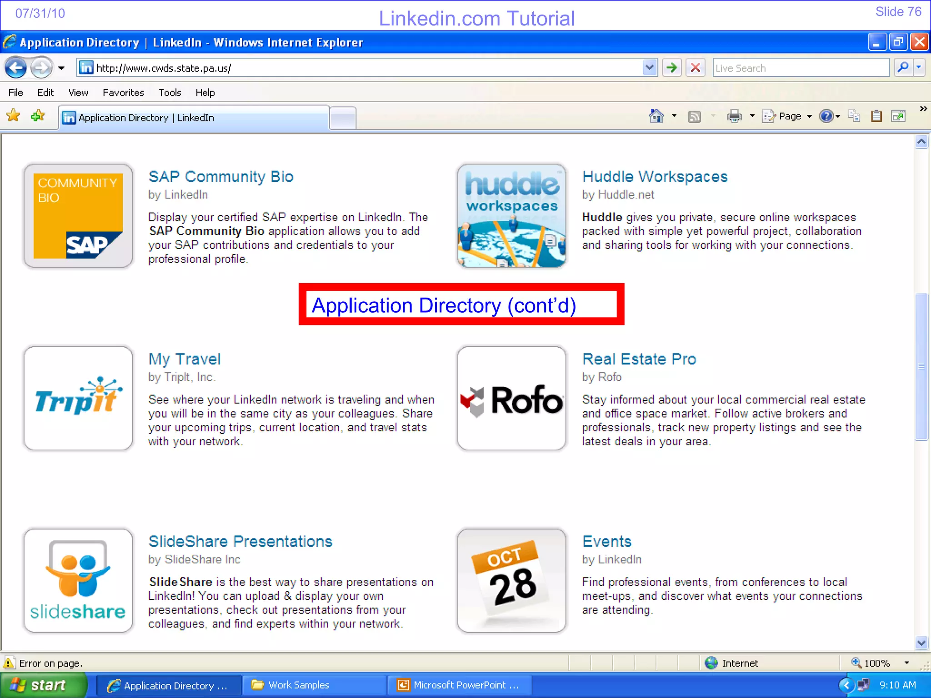The image size is (931, 698).
Task: Select the Application Directory | LinkedIn tab
Action: tap(194, 118)
